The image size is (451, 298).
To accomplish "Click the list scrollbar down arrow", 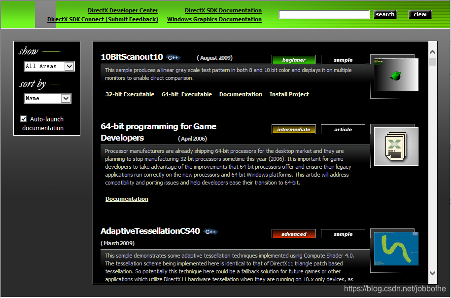I will [432, 273].
